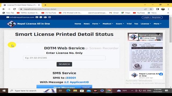172x96 pixels.
Task: Open the search.socialnewpa bookmark
Action: [x=97, y=13]
